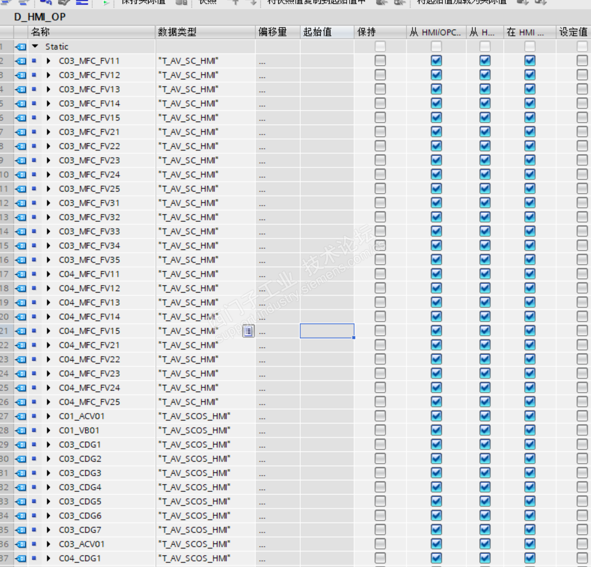Viewport: 591px width, 567px height.
Task: Click the 设定值 column header
Action: 574,32
